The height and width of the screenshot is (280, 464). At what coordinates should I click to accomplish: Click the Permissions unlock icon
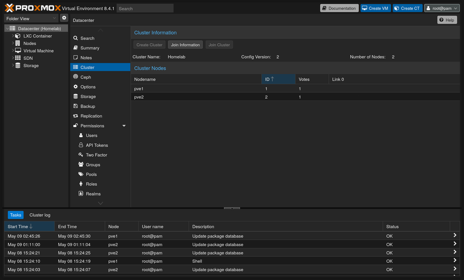[x=76, y=126]
